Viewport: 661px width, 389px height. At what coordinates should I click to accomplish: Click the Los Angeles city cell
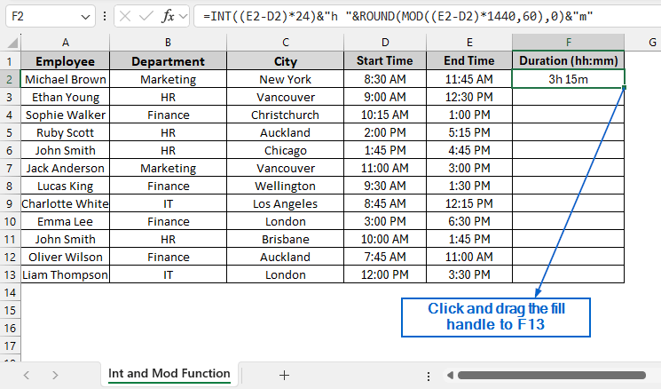tap(286, 203)
